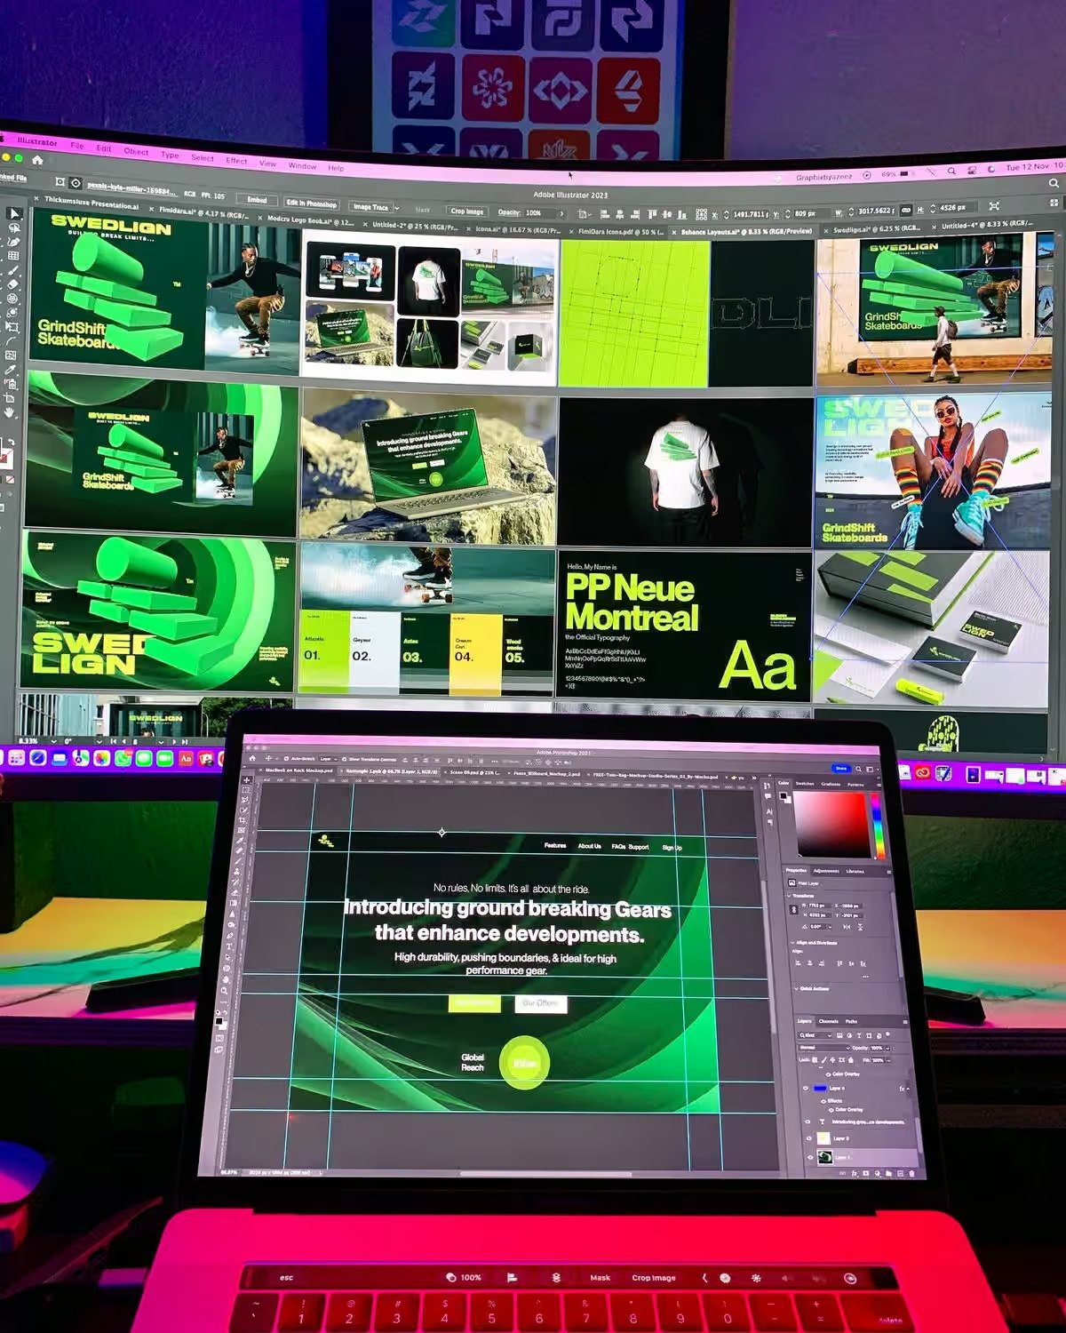Collapse the Quick Actions section
1066x1333 pixels.
pos(796,988)
